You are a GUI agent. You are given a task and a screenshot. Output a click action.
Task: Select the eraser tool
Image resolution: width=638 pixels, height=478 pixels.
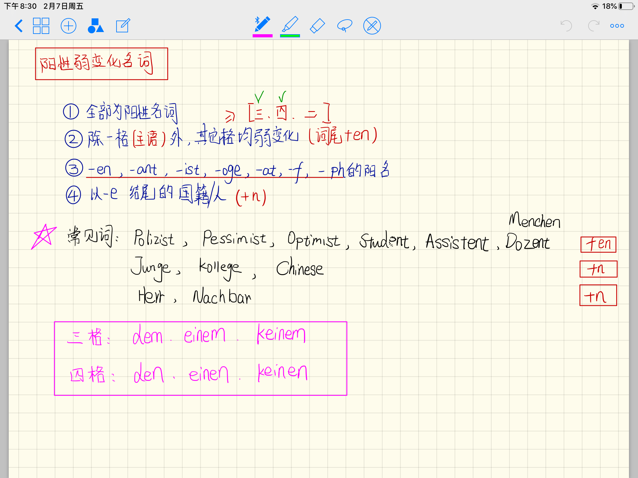click(317, 26)
